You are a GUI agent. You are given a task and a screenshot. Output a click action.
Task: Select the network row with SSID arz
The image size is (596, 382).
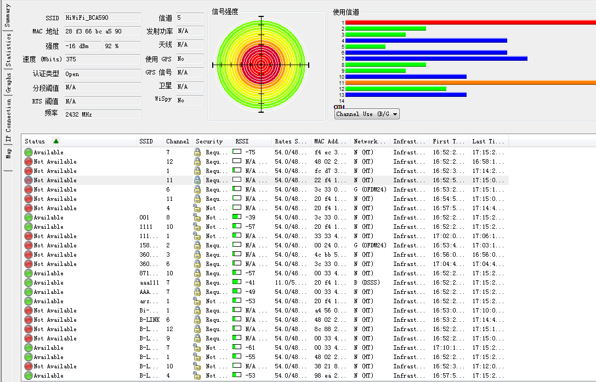[x=146, y=301]
